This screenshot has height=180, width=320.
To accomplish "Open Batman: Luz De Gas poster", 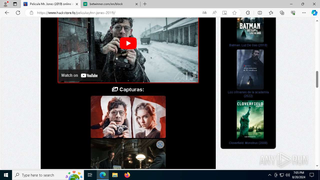I will click(x=250, y=30).
